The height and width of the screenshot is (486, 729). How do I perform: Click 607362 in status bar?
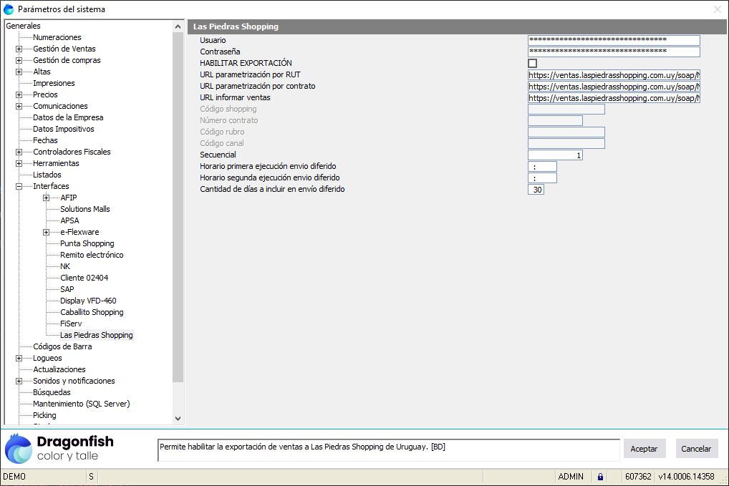[x=638, y=476]
